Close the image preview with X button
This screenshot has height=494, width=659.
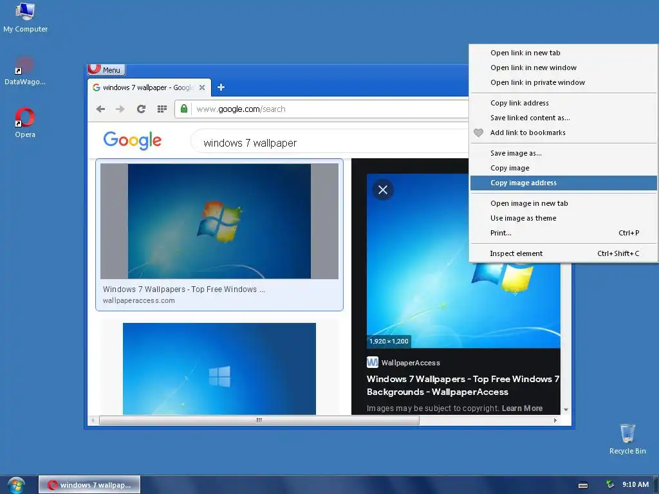pos(382,190)
